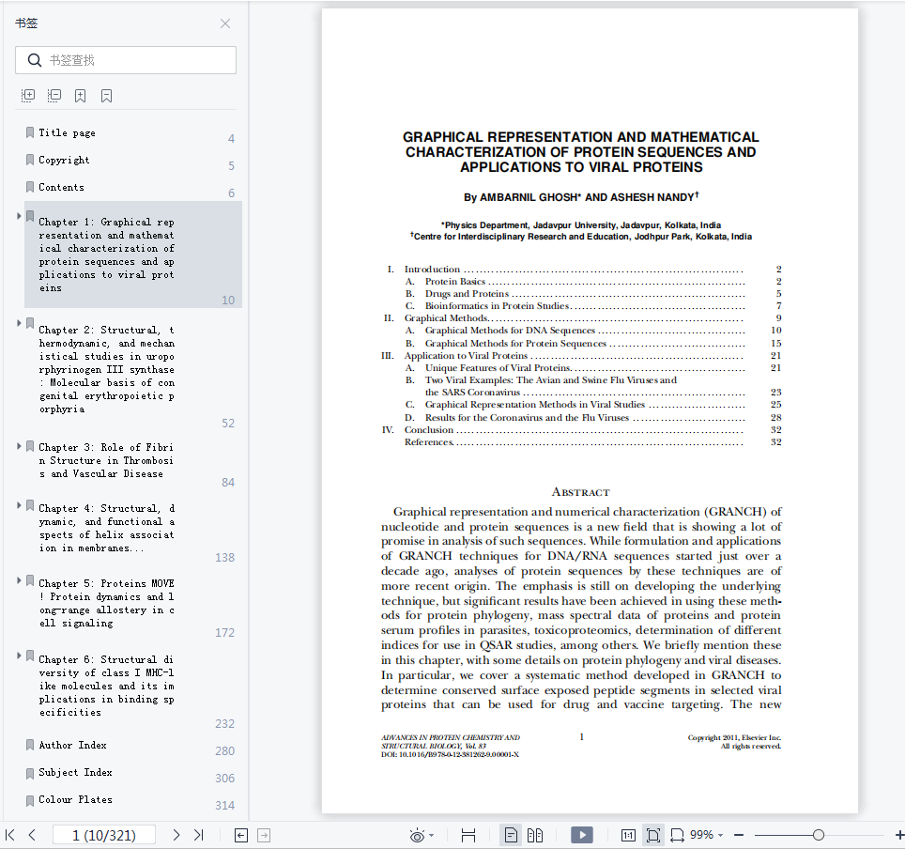Switch to two-page view

point(535,835)
